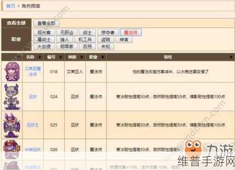Screen dimensions: 235x170
Task: Select the 神官 class filter
Action: pyautogui.click(x=124, y=39)
